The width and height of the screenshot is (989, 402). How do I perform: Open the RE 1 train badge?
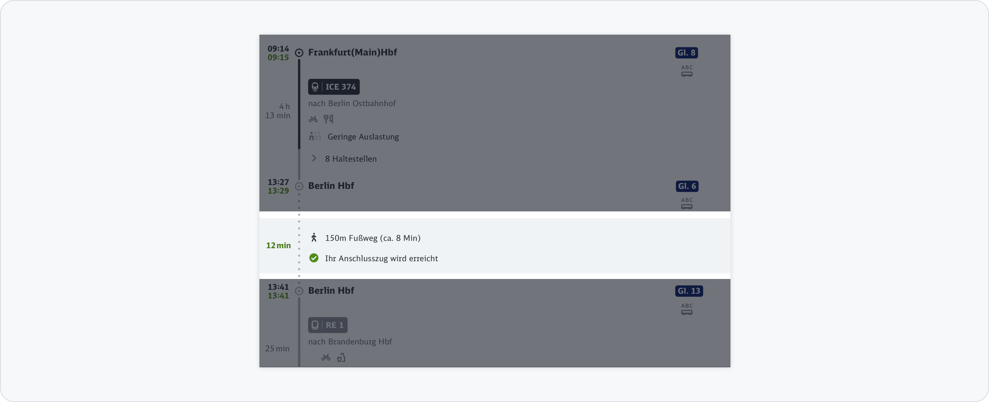pos(327,325)
